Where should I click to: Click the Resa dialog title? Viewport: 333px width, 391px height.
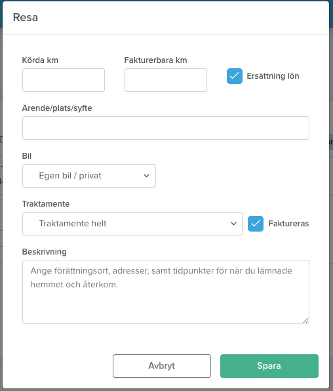pyautogui.click(x=26, y=18)
